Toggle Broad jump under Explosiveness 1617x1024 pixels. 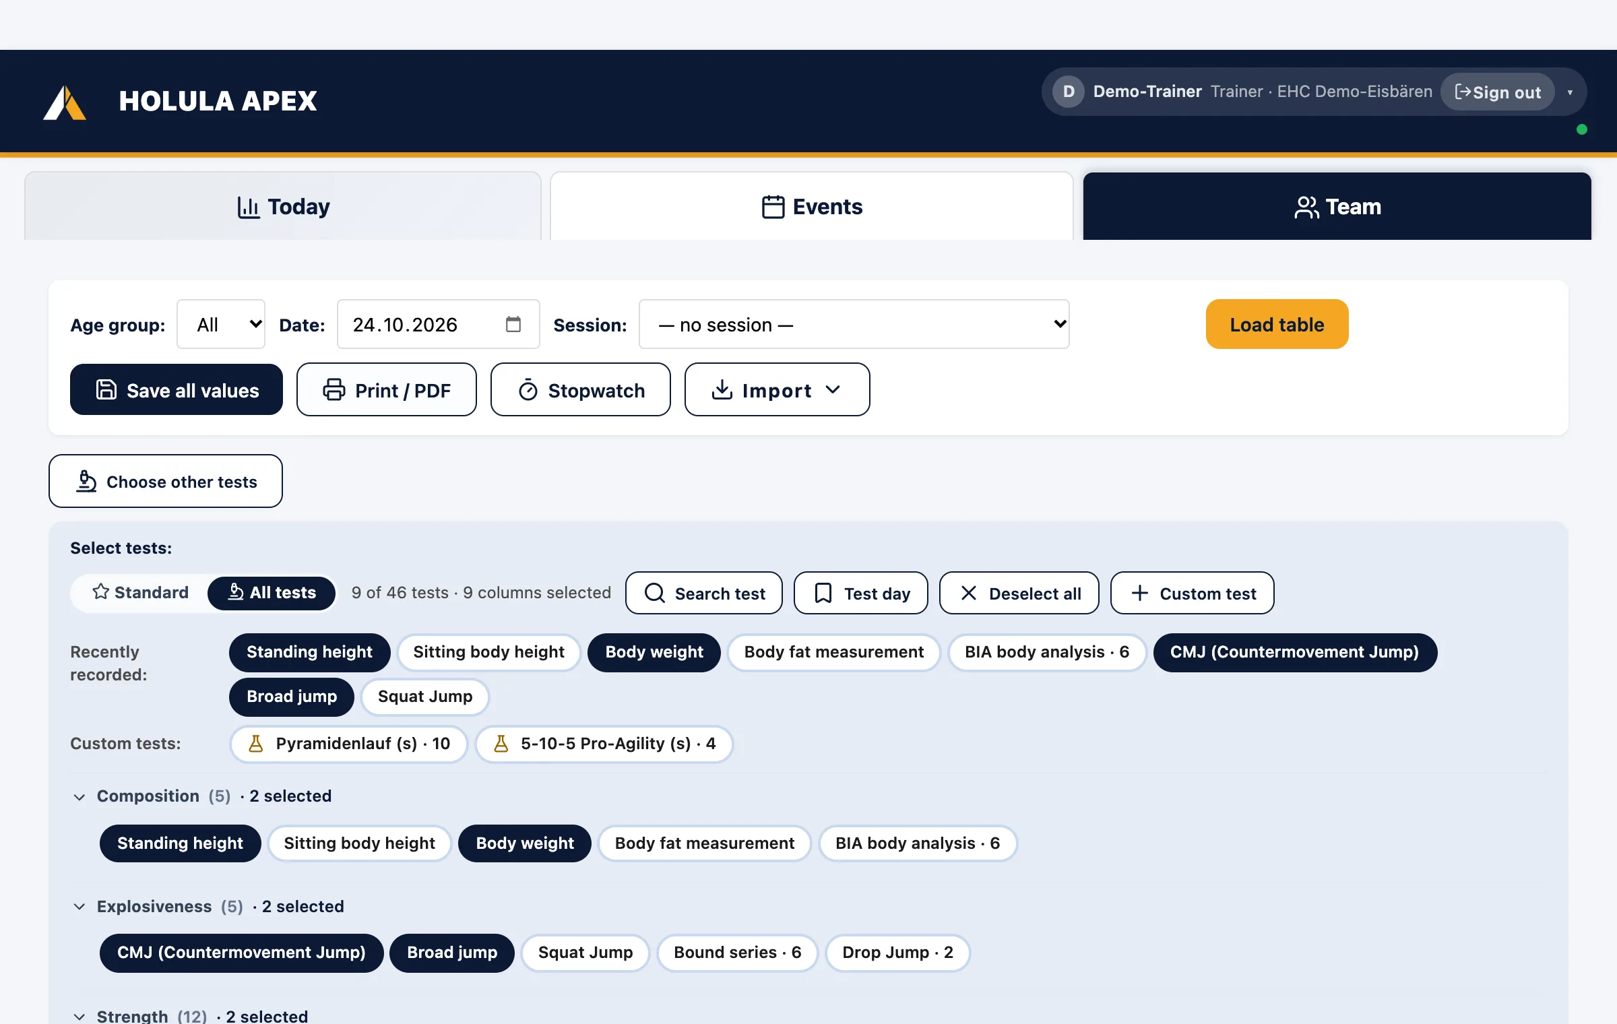[x=452, y=953]
